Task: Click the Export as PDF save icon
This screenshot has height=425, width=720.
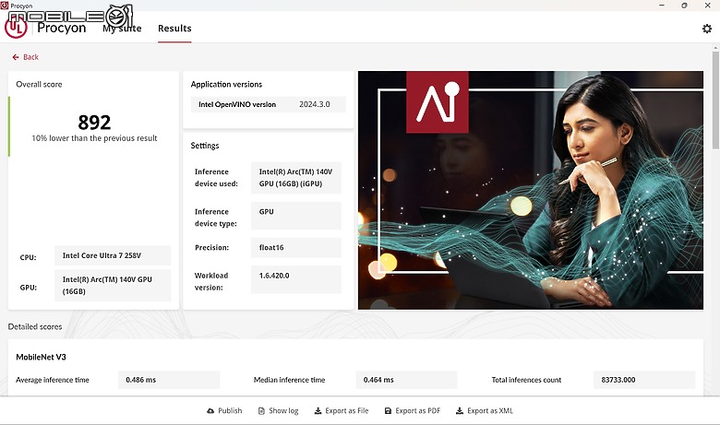Action: [388, 411]
